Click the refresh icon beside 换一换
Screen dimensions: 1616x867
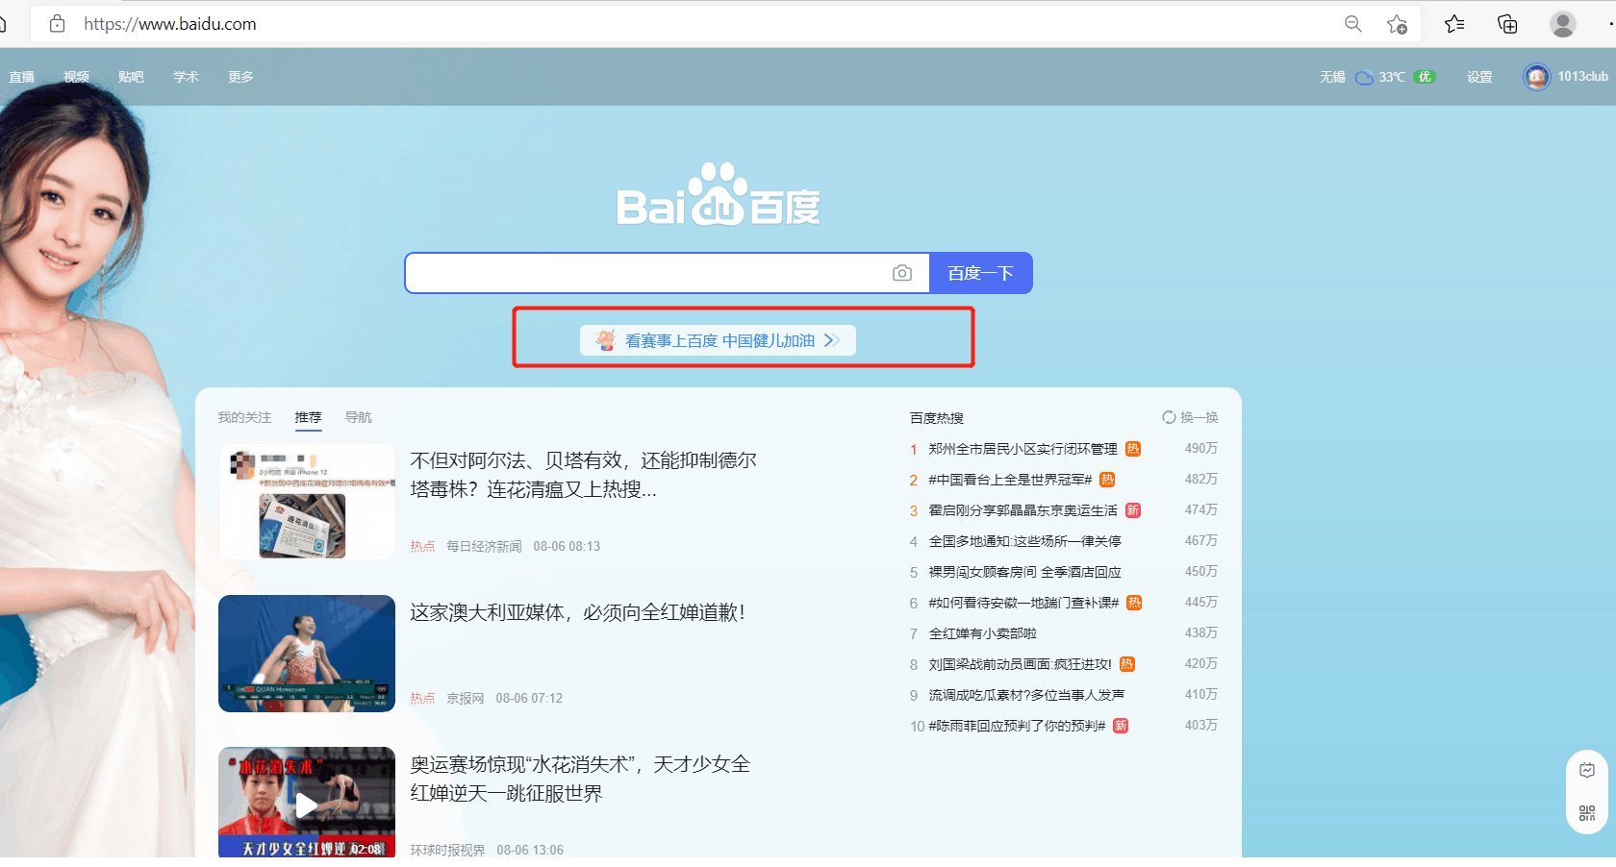point(1169,417)
